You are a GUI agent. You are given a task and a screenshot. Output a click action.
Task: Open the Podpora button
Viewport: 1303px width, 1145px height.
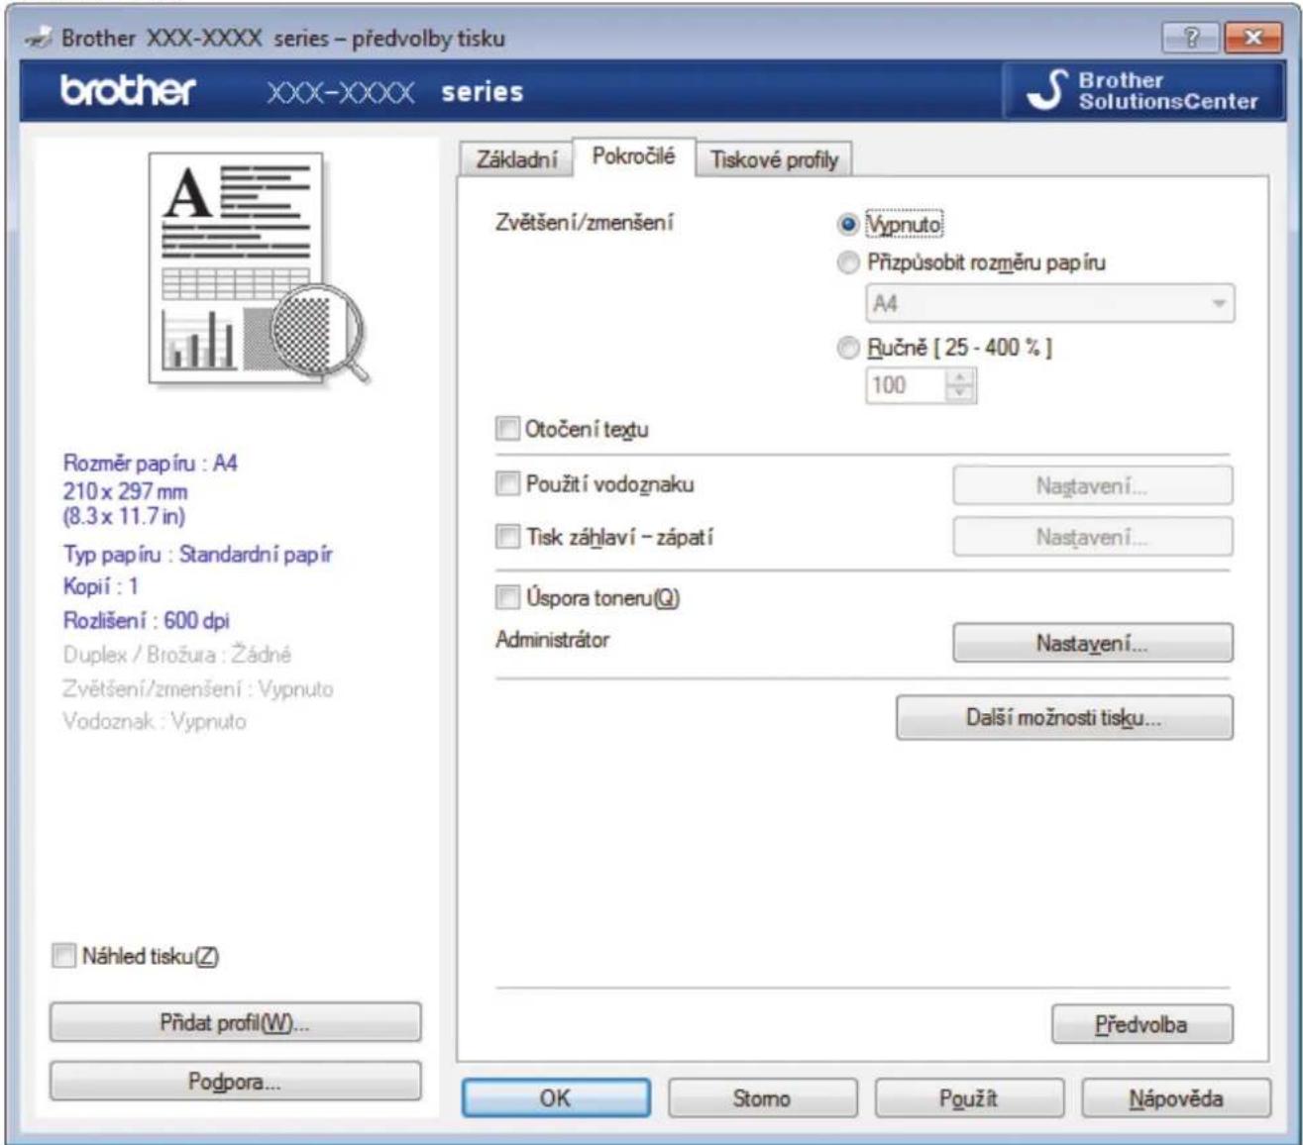tap(235, 1082)
